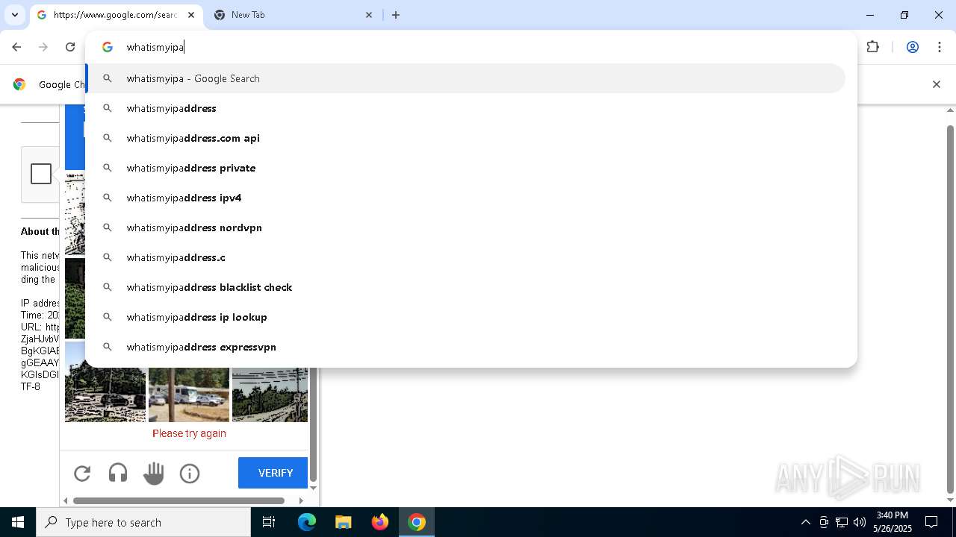Open the CAPTCHA help info icon
956x537 pixels.
tap(190, 473)
